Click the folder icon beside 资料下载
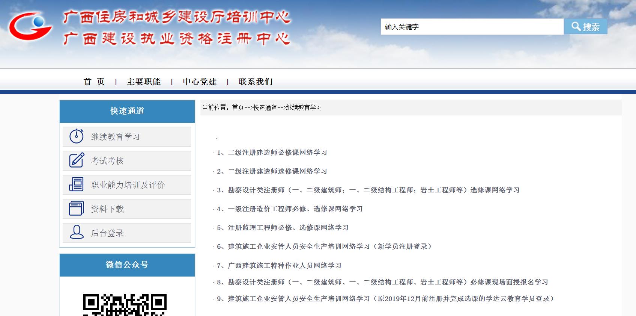 77,209
